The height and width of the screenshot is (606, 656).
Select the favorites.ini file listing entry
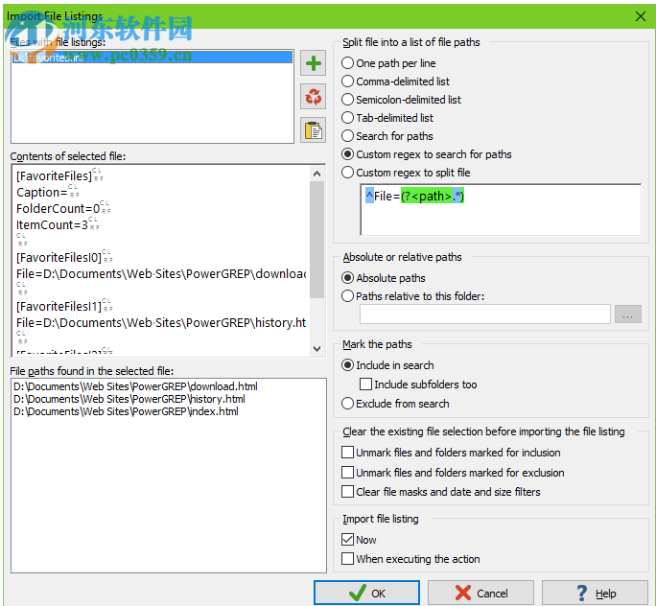click(x=152, y=58)
